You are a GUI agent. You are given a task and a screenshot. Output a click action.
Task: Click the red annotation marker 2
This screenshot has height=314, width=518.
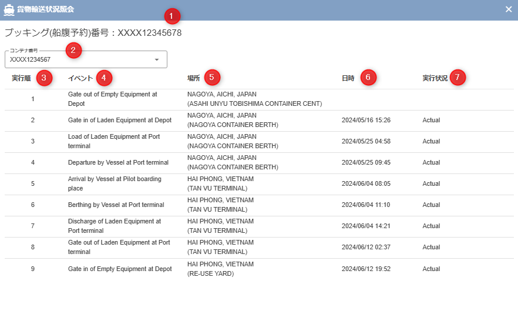coord(73,50)
